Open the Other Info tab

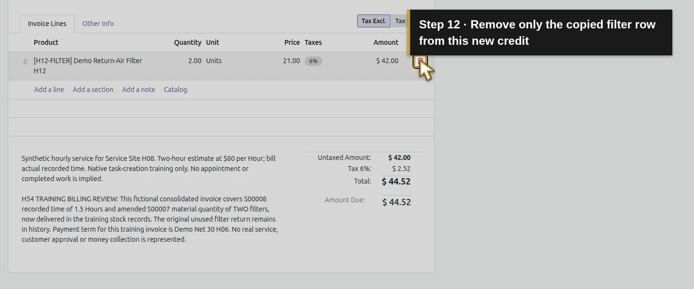tap(98, 24)
